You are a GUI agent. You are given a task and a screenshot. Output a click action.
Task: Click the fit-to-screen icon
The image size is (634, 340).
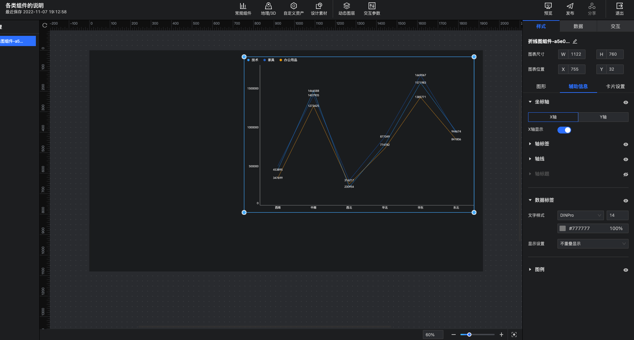tap(514, 335)
